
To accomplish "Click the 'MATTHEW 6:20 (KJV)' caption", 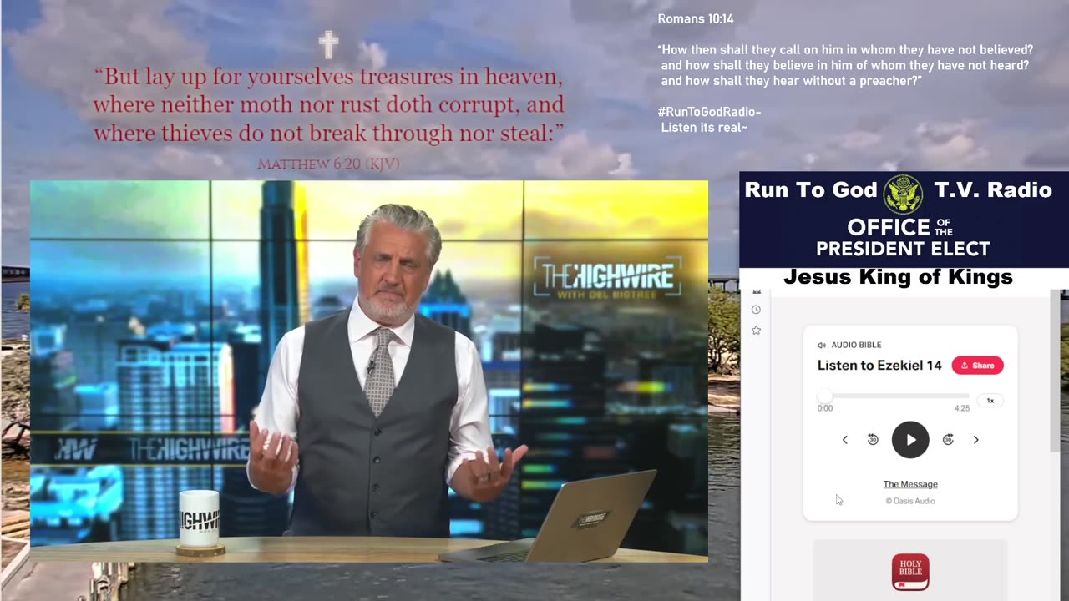I will click(x=328, y=164).
